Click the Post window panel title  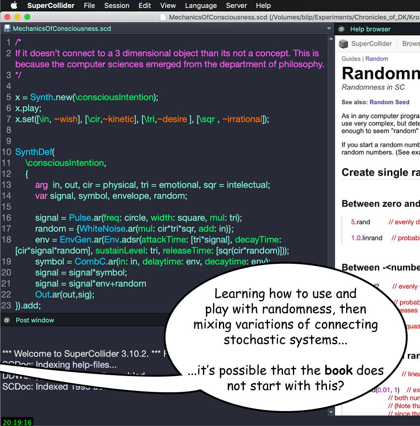pos(35,320)
